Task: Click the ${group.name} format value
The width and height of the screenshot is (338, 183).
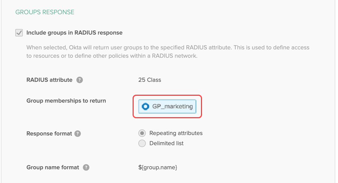Action: [x=158, y=167]
